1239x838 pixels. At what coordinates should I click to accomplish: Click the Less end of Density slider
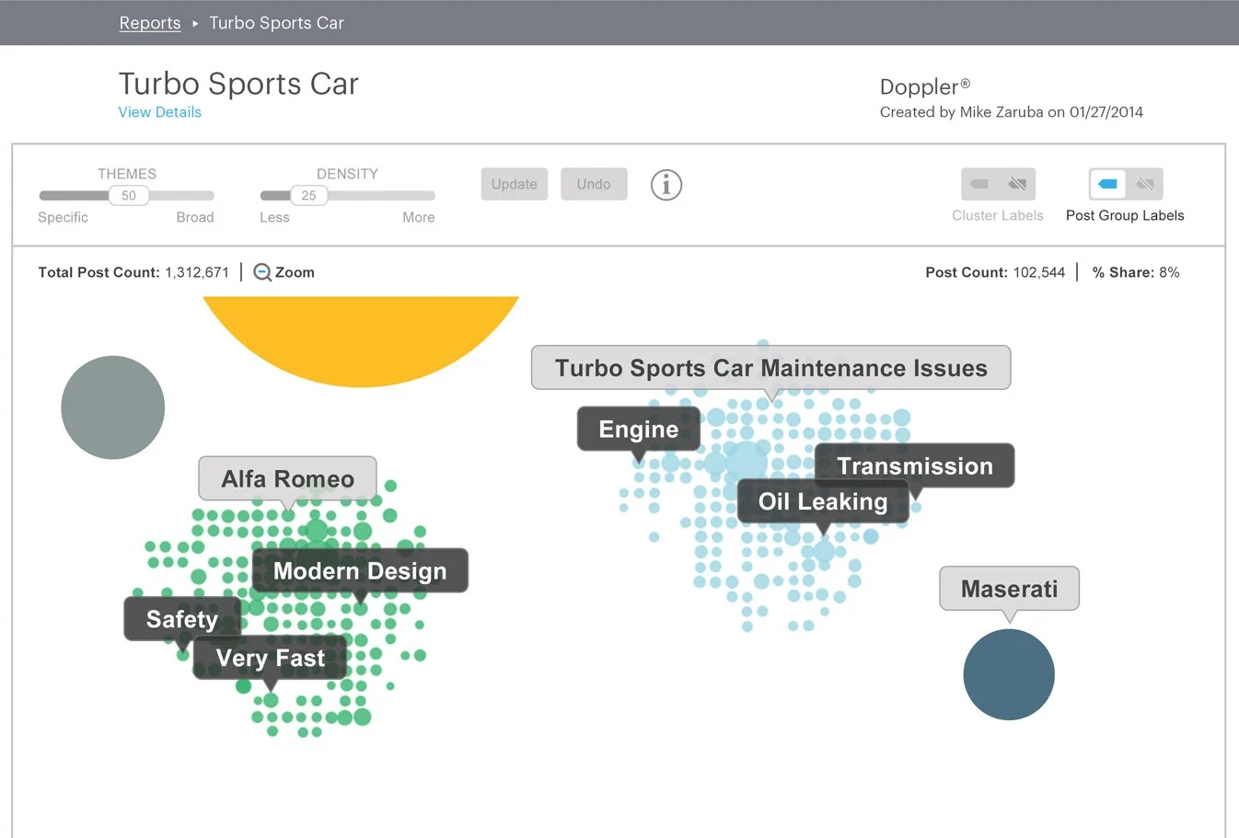pyautogui.click(x=274, y=217)
